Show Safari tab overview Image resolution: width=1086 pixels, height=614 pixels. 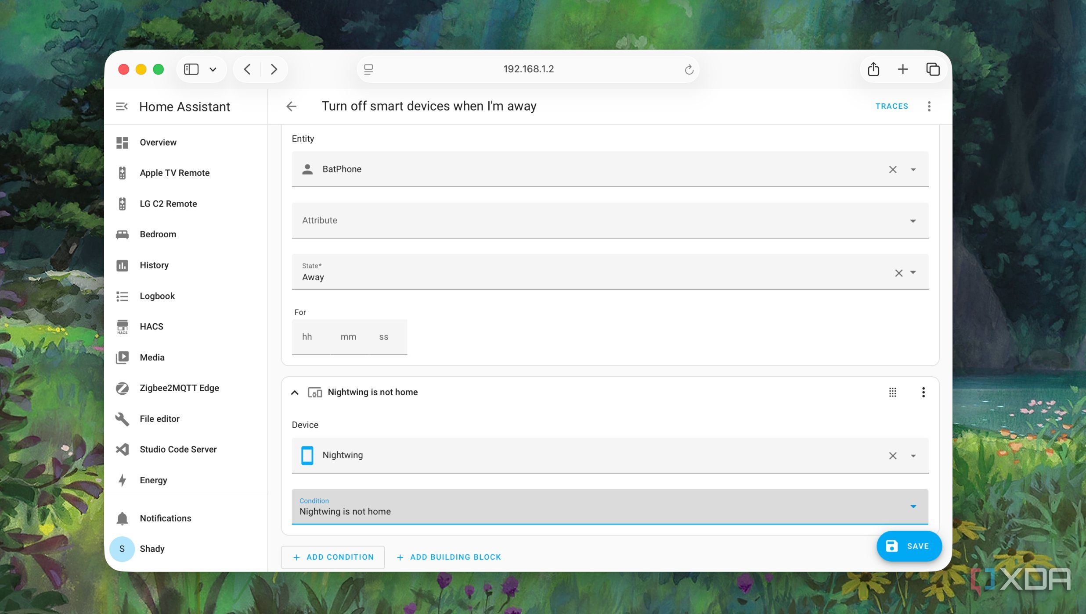tap(933, 69)
